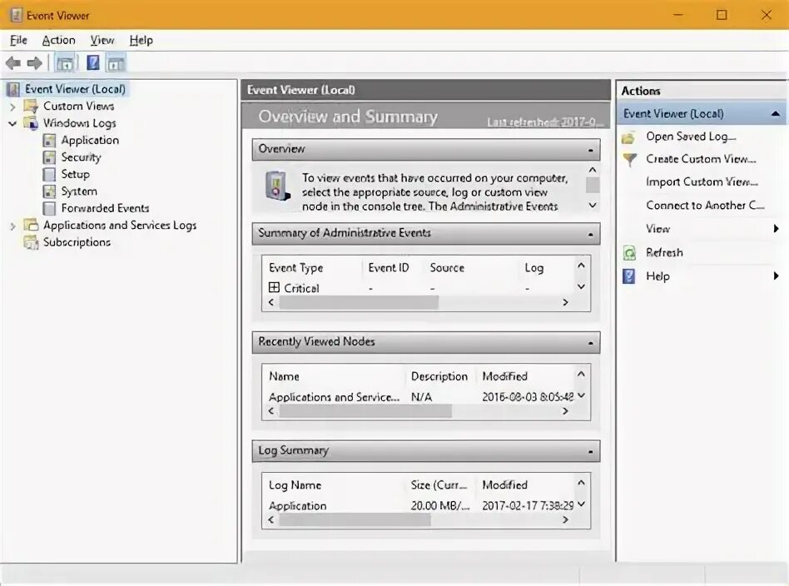Image resolution: width=789 pixels, height=586 pixels.
Task: Toggle Show/Hide Action Pane toolbar icon
Action: [116, 63]
